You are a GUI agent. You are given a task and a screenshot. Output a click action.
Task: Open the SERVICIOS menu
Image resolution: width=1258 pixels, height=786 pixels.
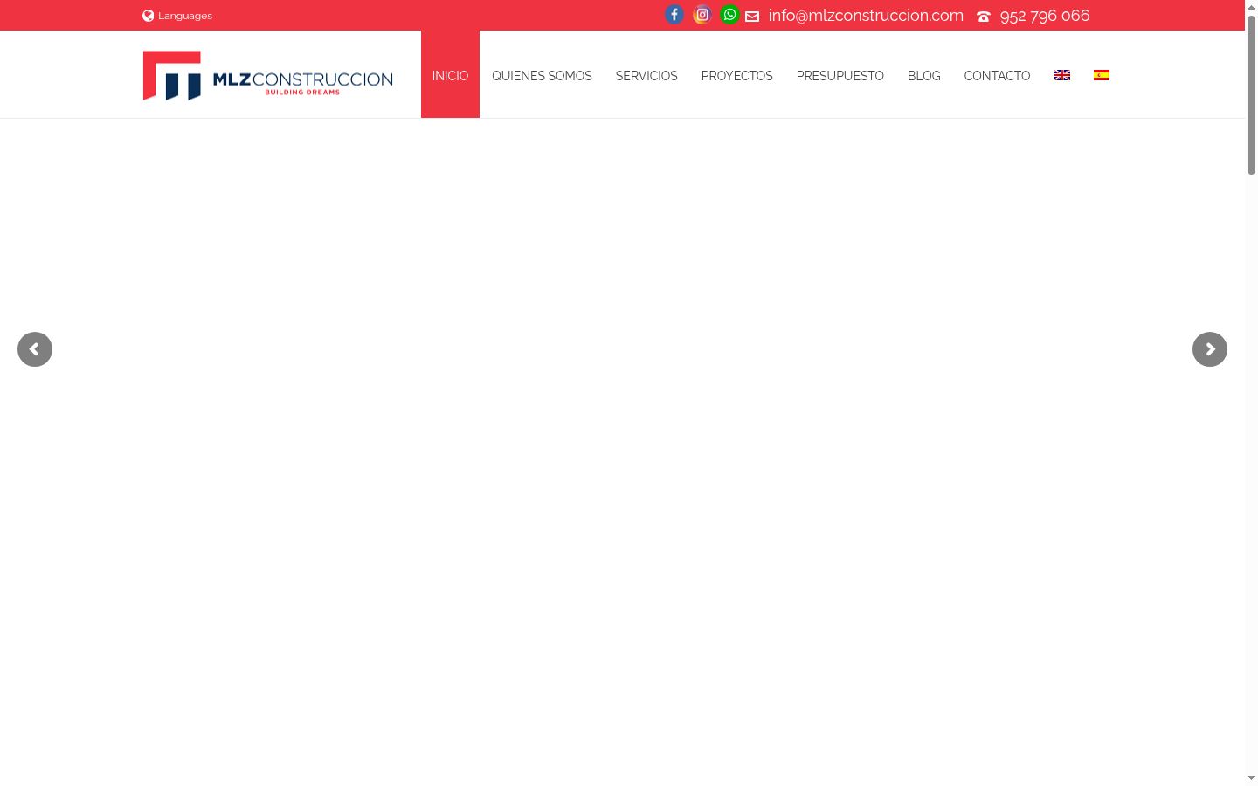tap(646, 76)
